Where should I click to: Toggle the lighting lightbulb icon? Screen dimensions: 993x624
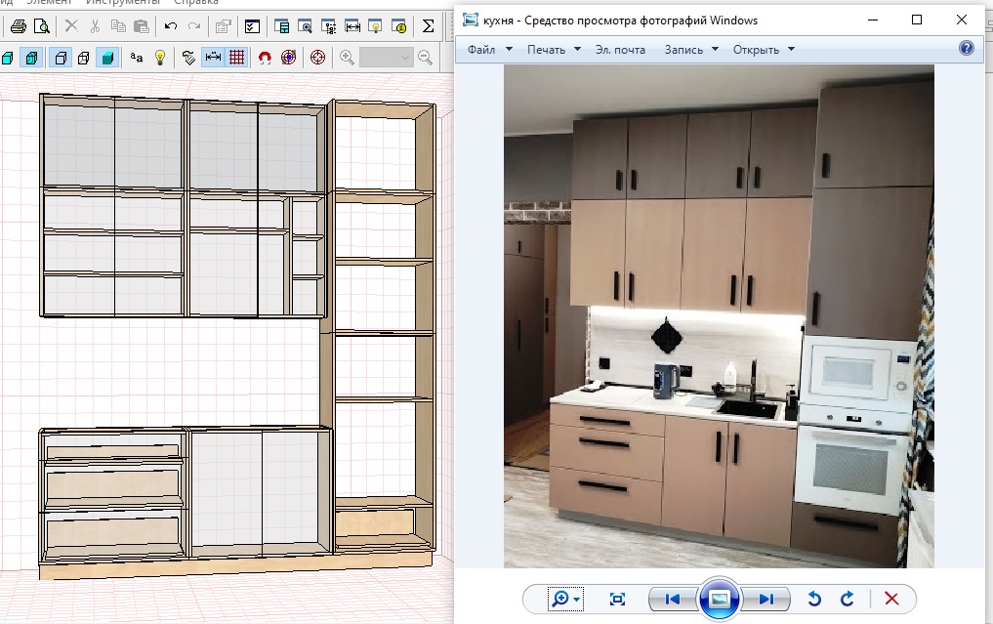[x=160, y=58]
